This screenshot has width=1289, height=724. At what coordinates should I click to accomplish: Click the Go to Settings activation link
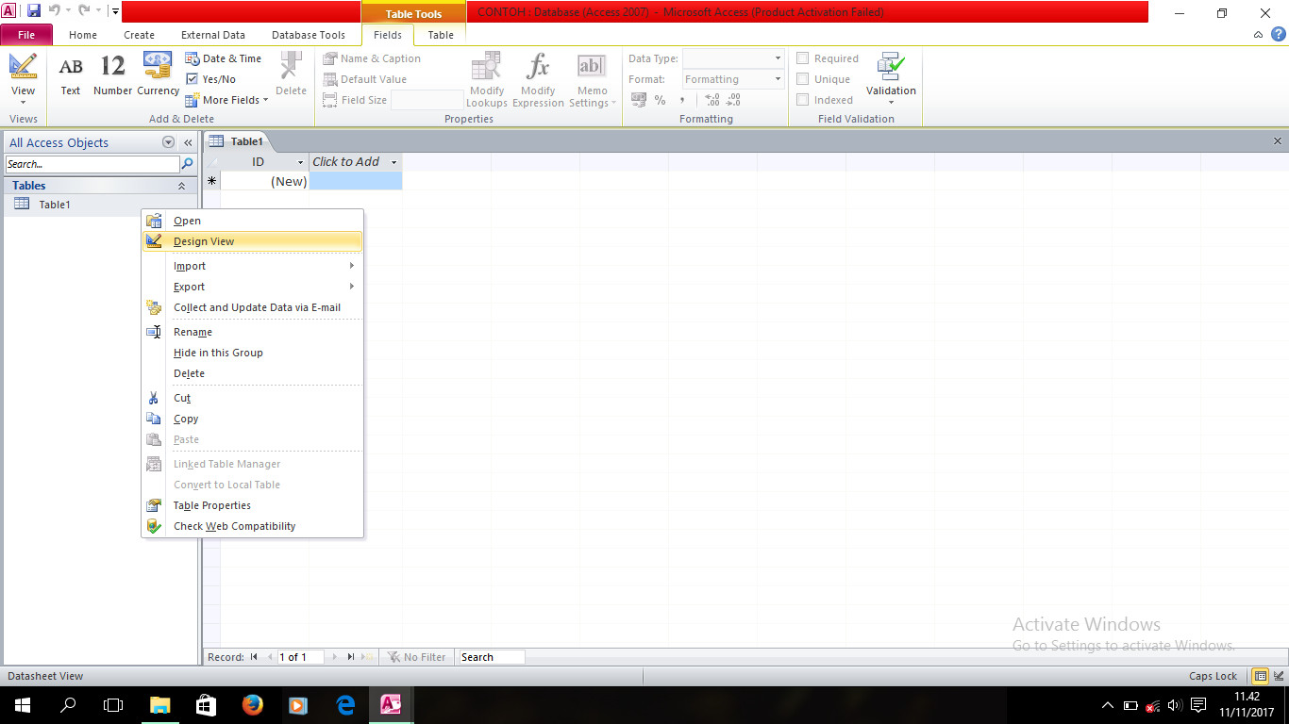[1076, 646]
